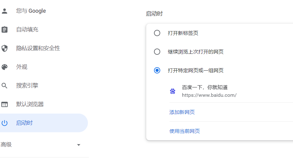Click the 添加新网页 link
This screenshot has height=159, width=293.
[182, 112]
